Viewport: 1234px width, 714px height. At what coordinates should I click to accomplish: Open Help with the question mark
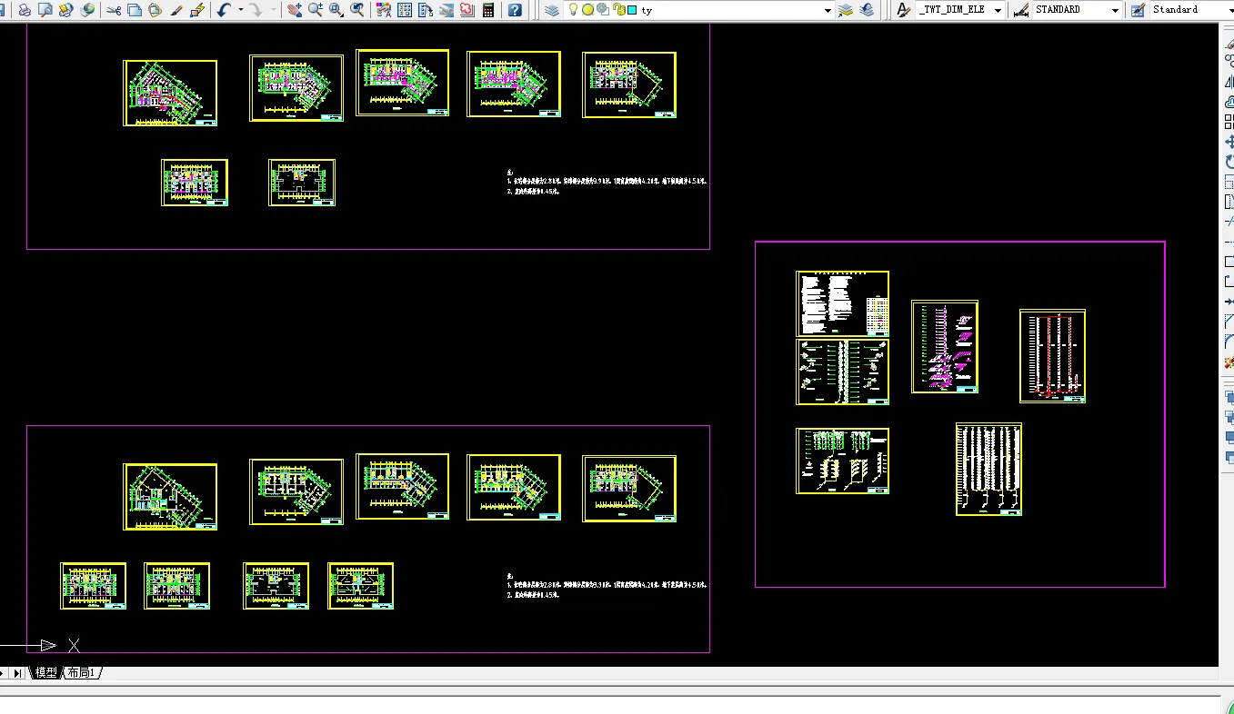(x=515, y=10)
